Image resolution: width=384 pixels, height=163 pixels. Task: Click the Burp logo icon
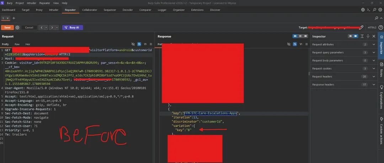click(2, 3)
